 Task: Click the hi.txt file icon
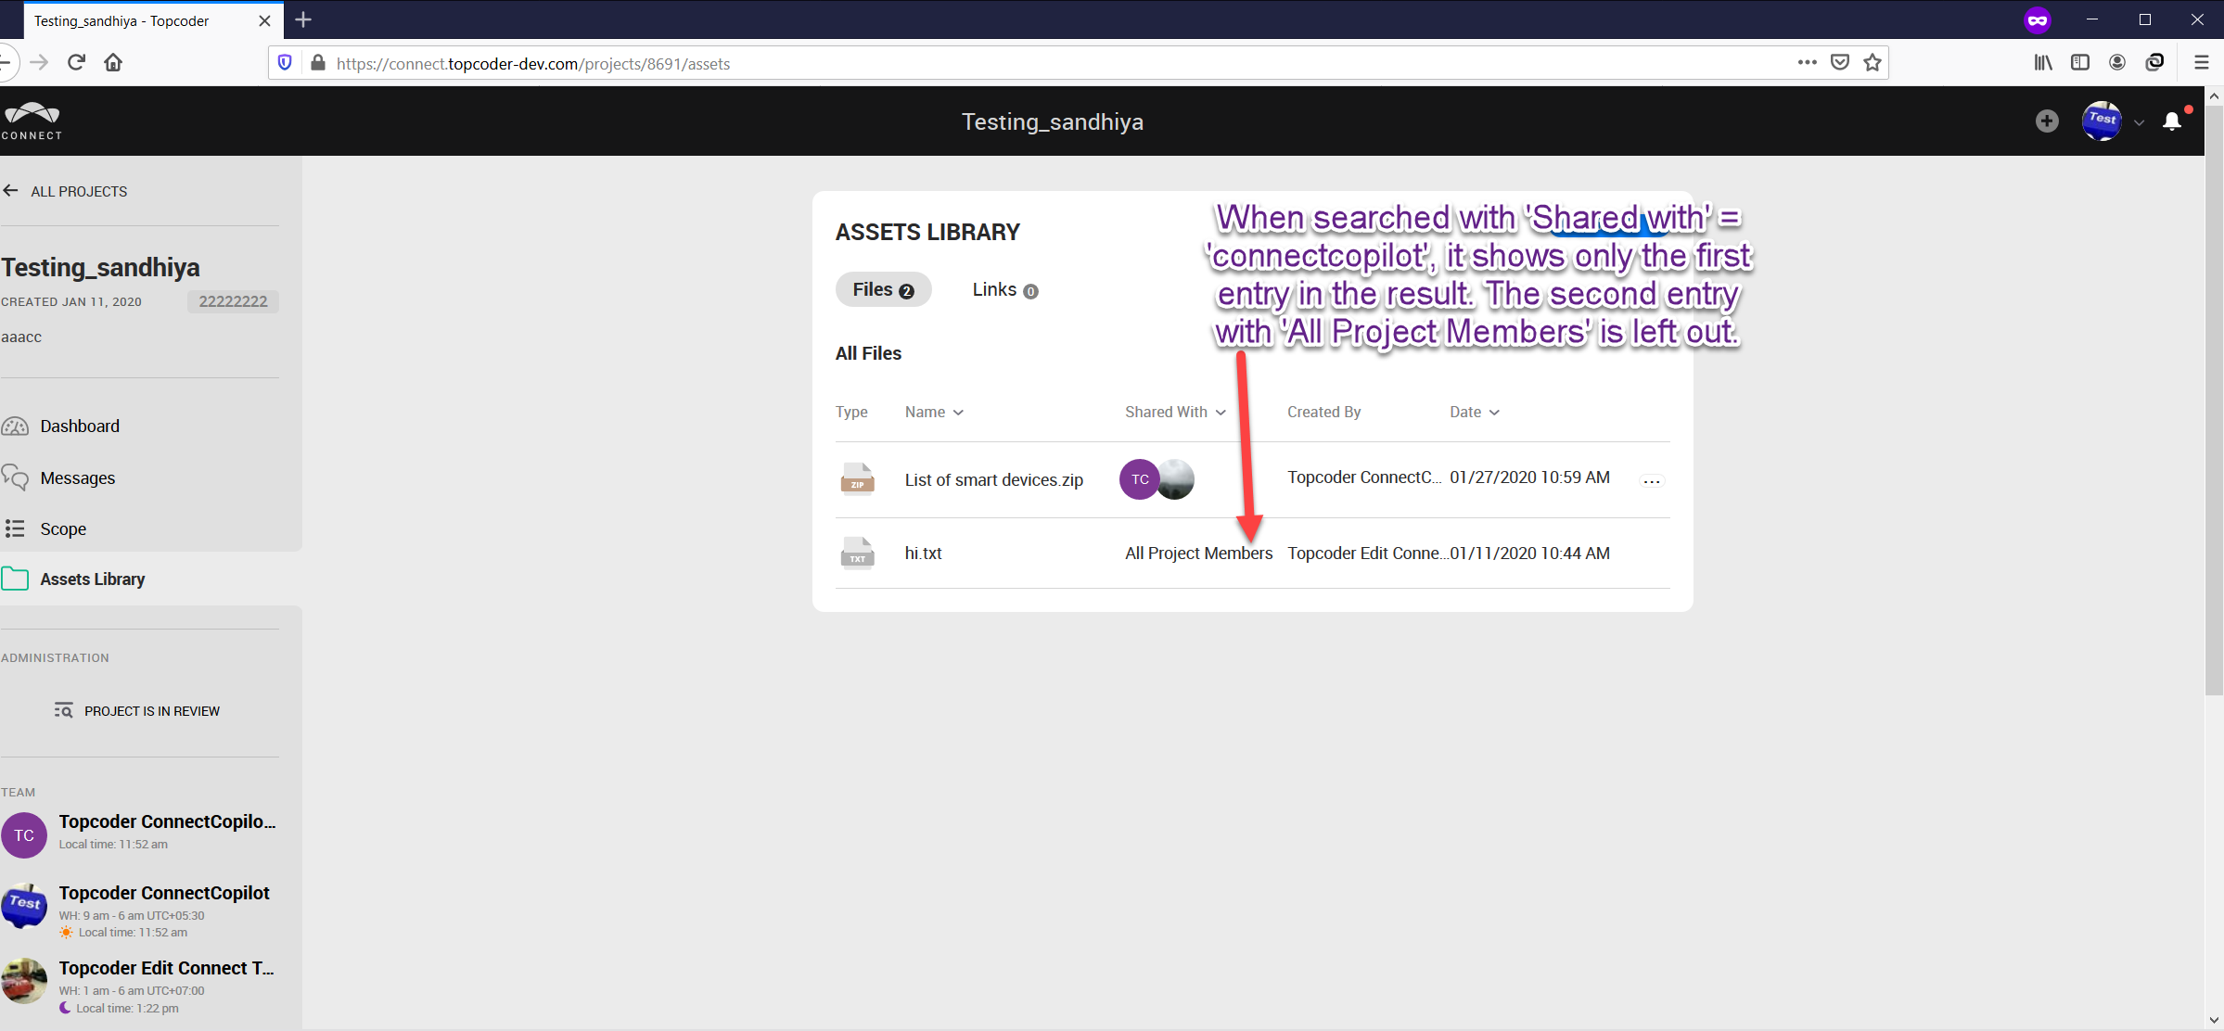pos(857,554)
